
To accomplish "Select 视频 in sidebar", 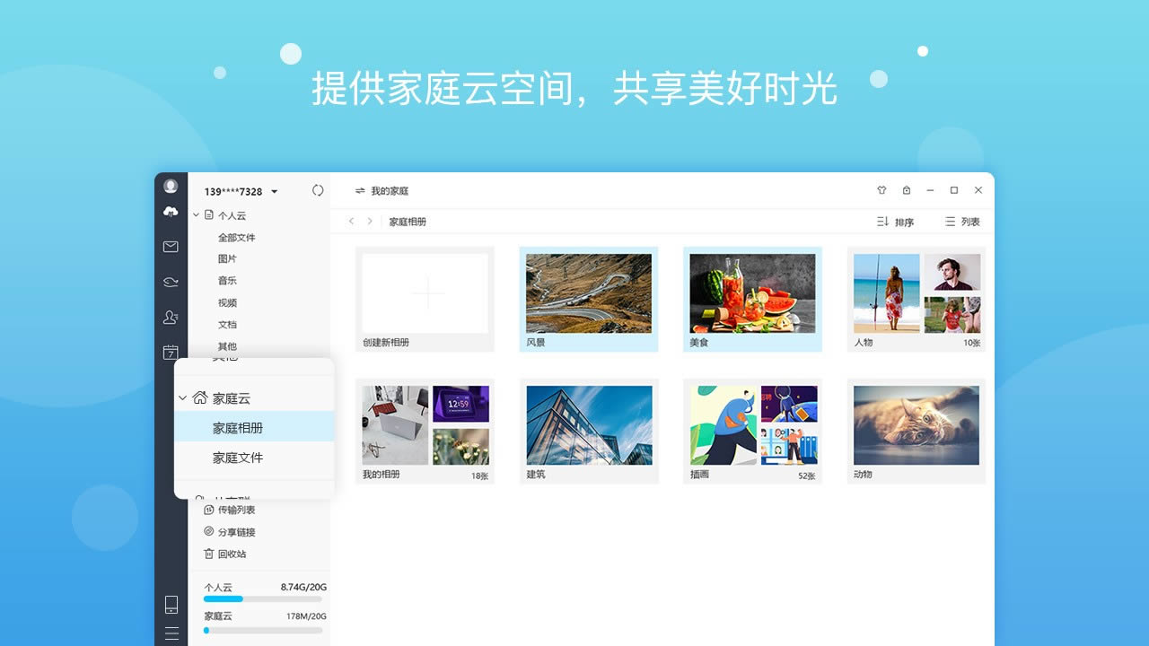I will click(x=227, y=303).
